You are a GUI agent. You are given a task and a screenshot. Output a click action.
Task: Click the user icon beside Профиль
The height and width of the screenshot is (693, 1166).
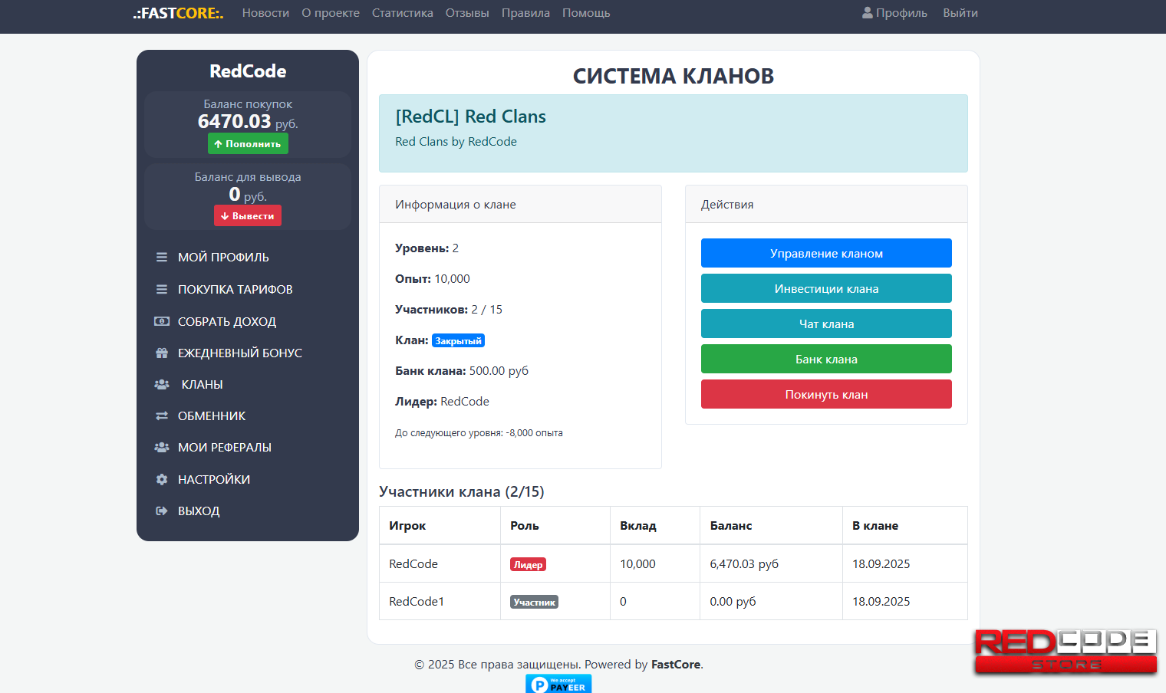(868, 13)
